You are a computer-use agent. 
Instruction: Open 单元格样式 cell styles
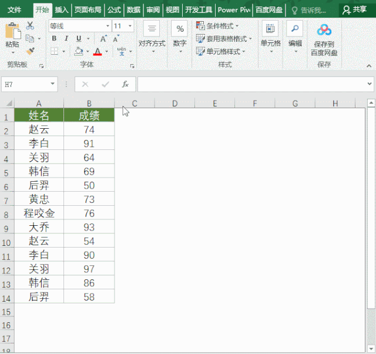point(221,51)
